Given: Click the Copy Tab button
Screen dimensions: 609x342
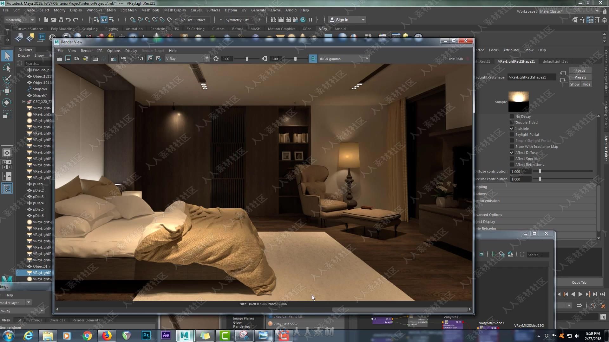Looking at the screenshot, I should click(x=579, y=282).
